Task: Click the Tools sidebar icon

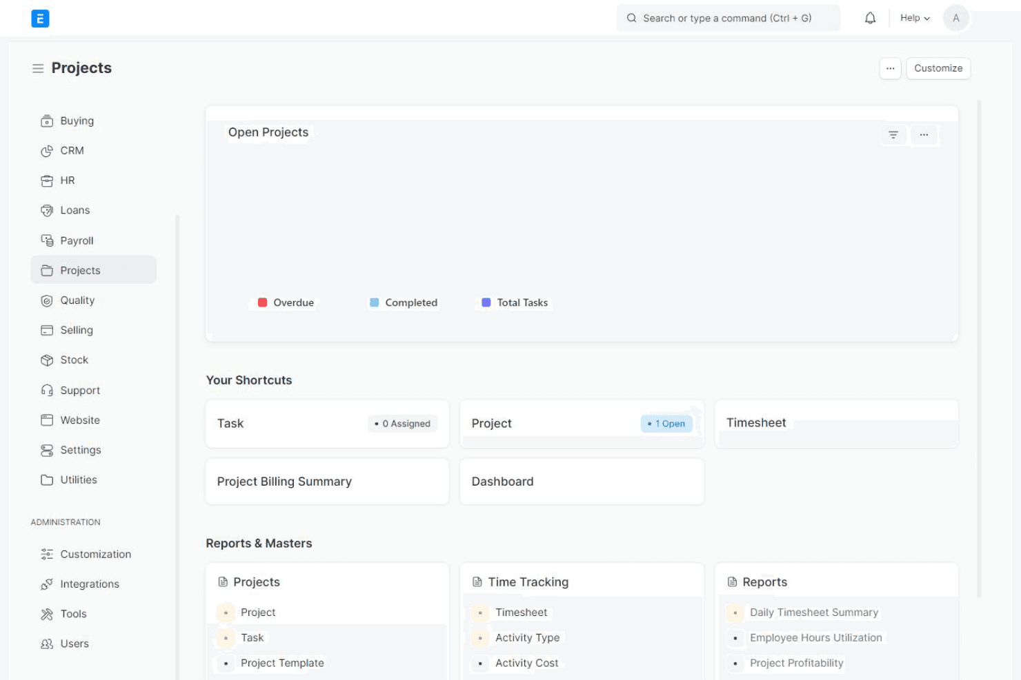Action: (47, 614)
